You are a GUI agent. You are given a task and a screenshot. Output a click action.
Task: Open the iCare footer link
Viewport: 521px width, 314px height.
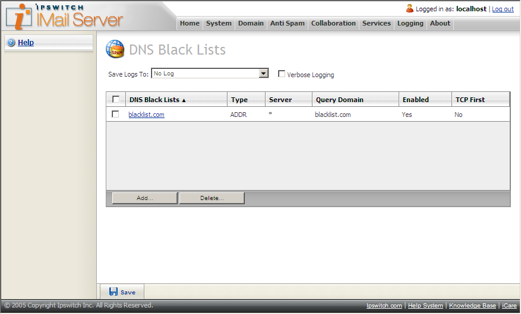point(509,306)
